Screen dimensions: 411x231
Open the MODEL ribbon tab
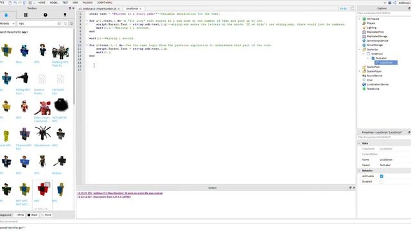tap(54, 3)
